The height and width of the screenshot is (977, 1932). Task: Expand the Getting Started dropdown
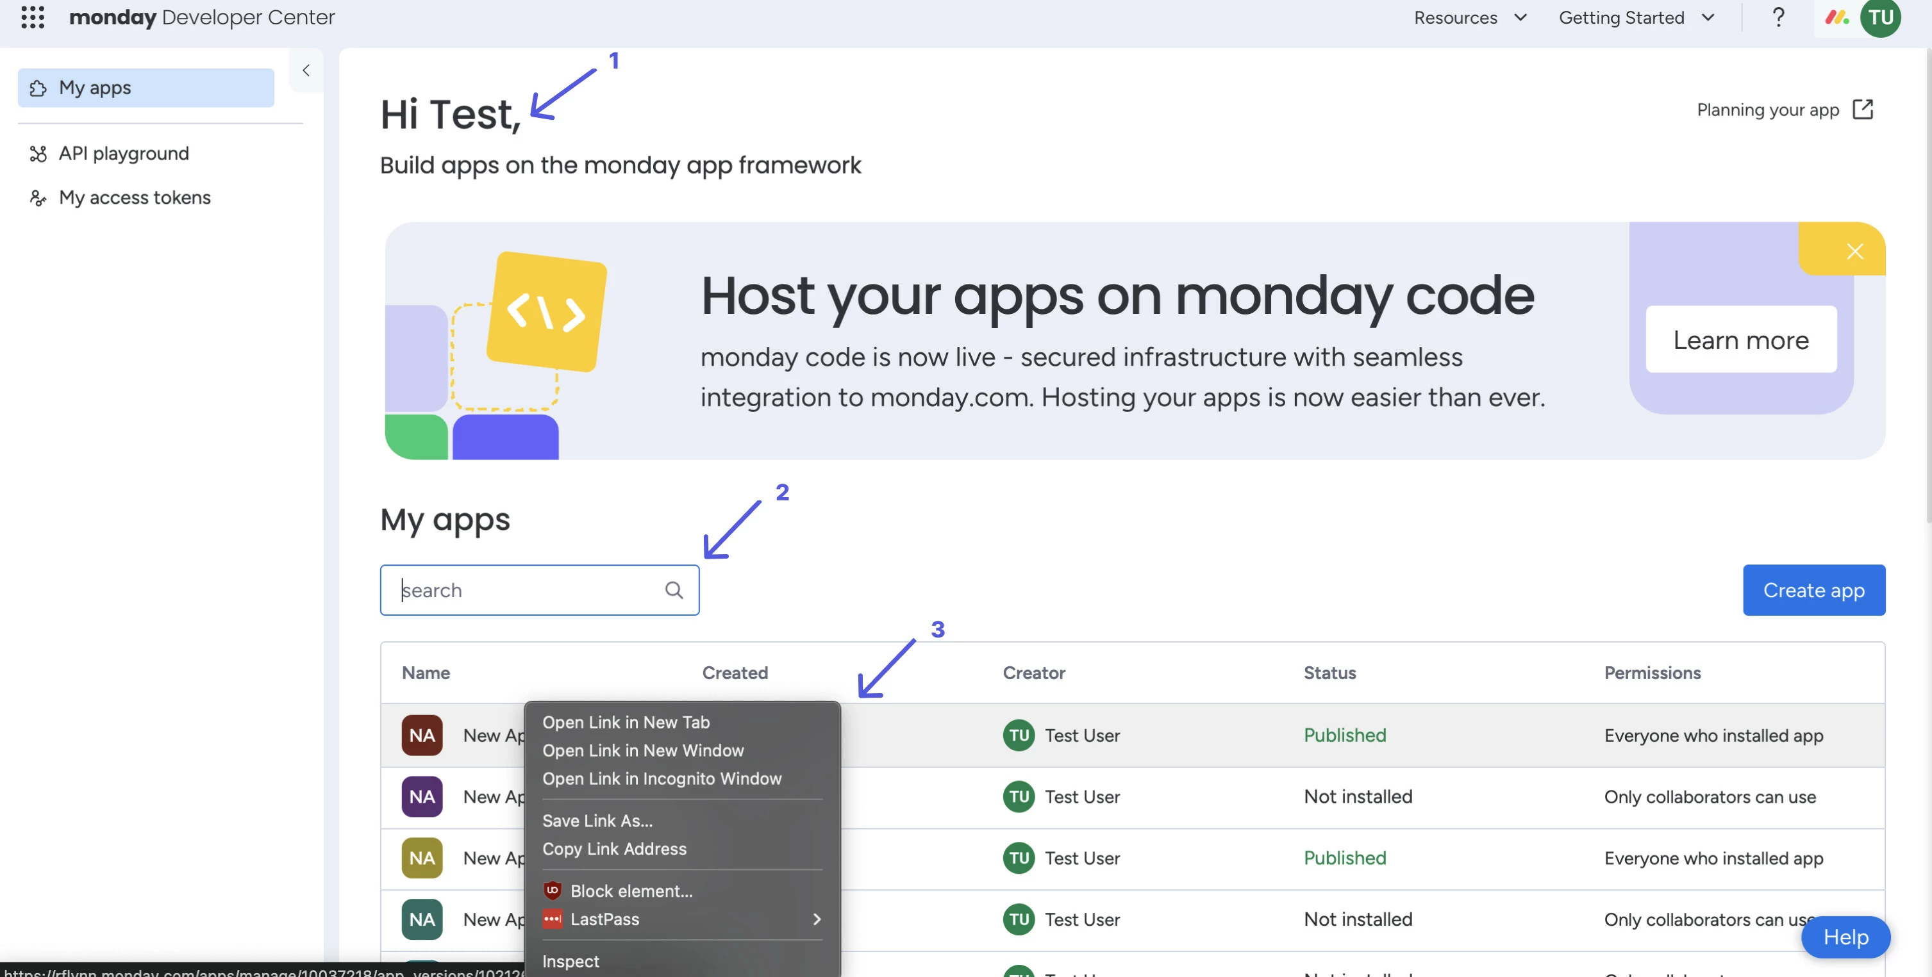click(x=1636, y=17)
